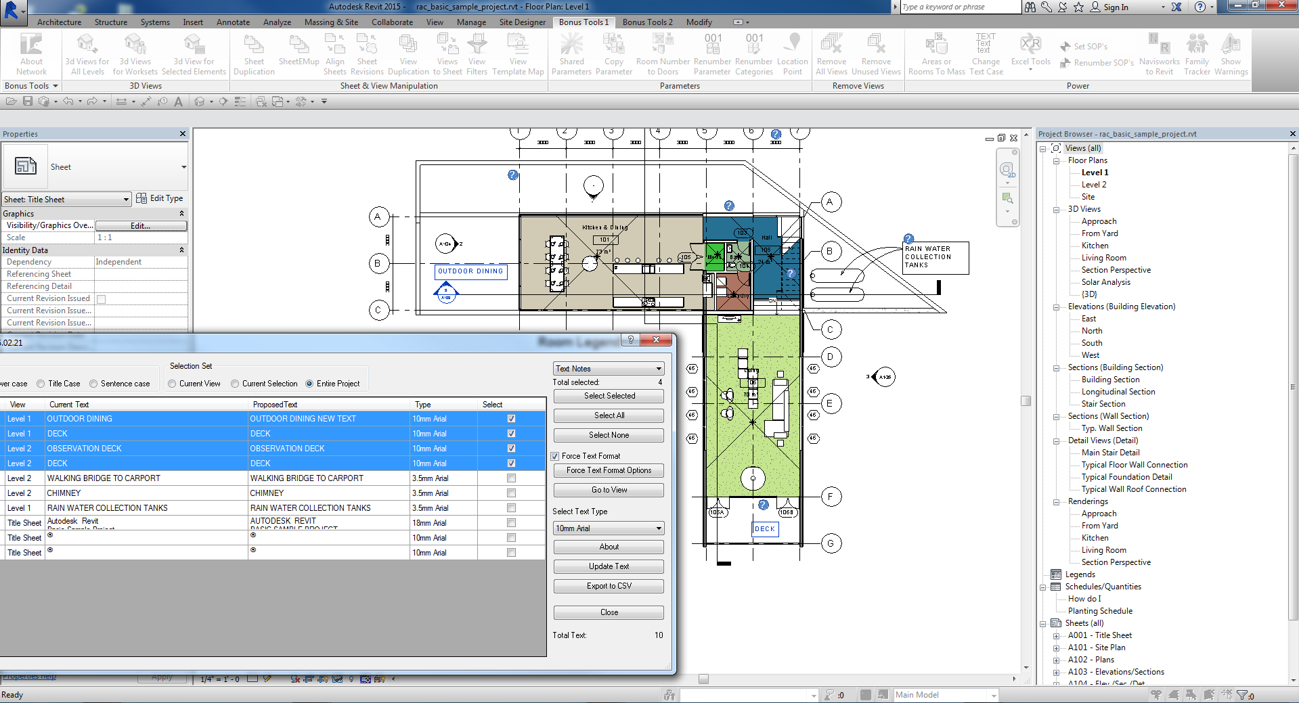
Task: Click the Save icon in quick access toolbar
Action: (28, 101)
